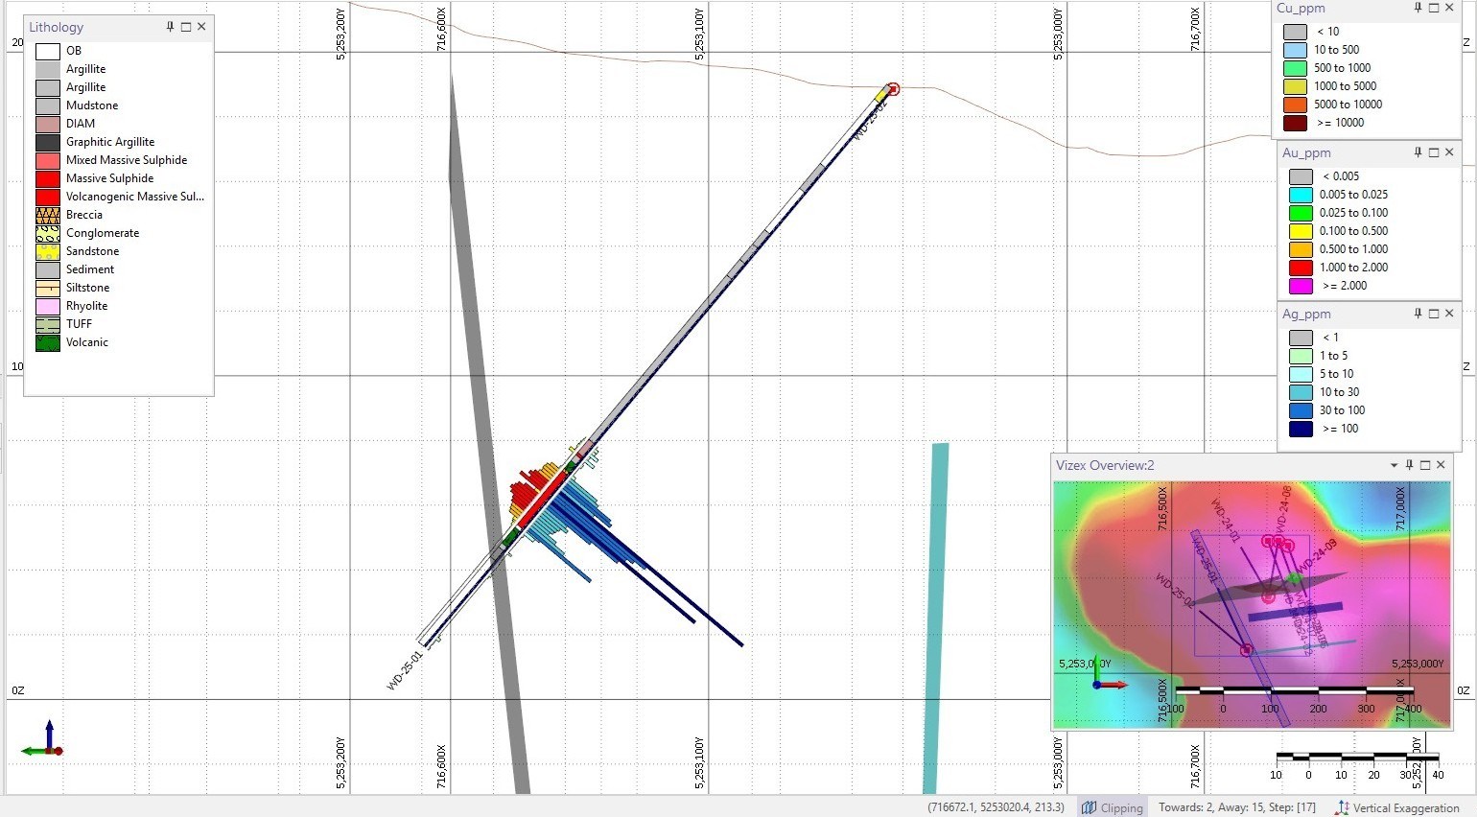The image size is (1477, 817).
Task: Click the Clipping icon in status bar
Action: (1089, 807)
